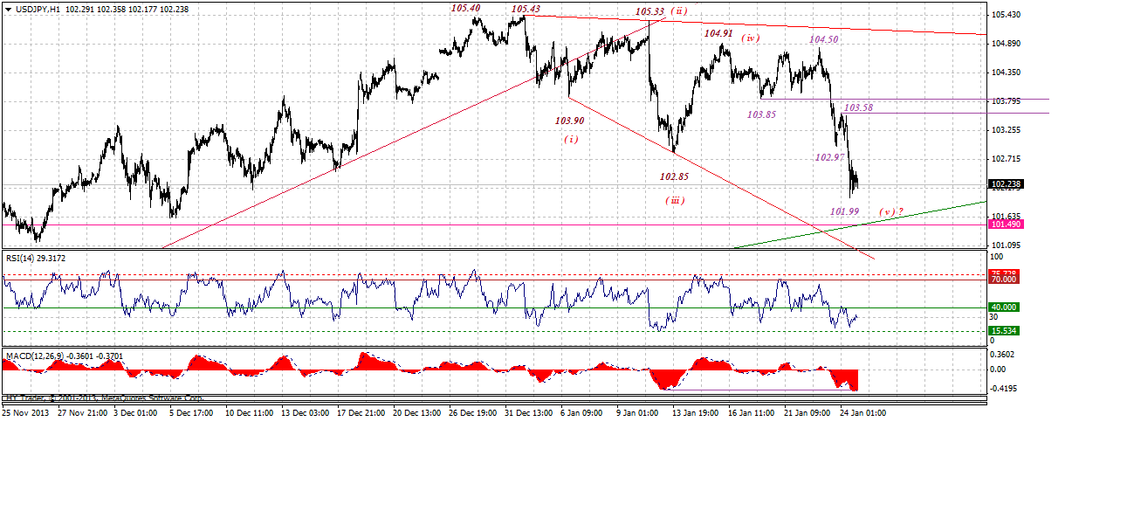The image size is (1127, 525).
Task: Click the 10 Dec 11:00 time label
Action: pos(251,412)
